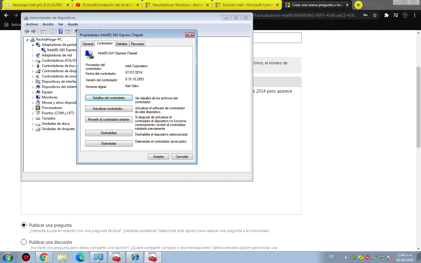Click Revertir al controlador anterior button
Screen dimensions: 421x263
point(109,120)
